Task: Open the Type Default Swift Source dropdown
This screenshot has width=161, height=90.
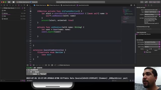Action: (152, 12)
